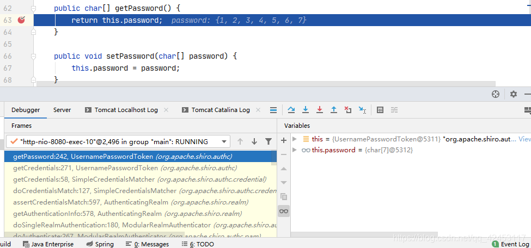Select frame doSingleRealmAuthentication:180, ModularRealmAuthenticator

coord(141,225)
